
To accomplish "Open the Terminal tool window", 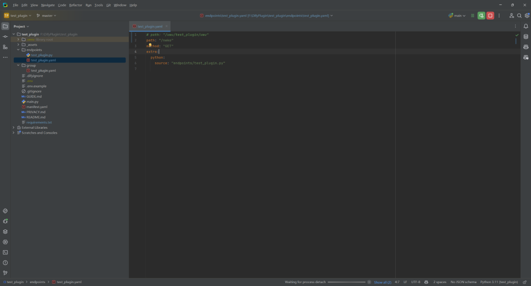I will pyautogui.click(x=5, y=252).
